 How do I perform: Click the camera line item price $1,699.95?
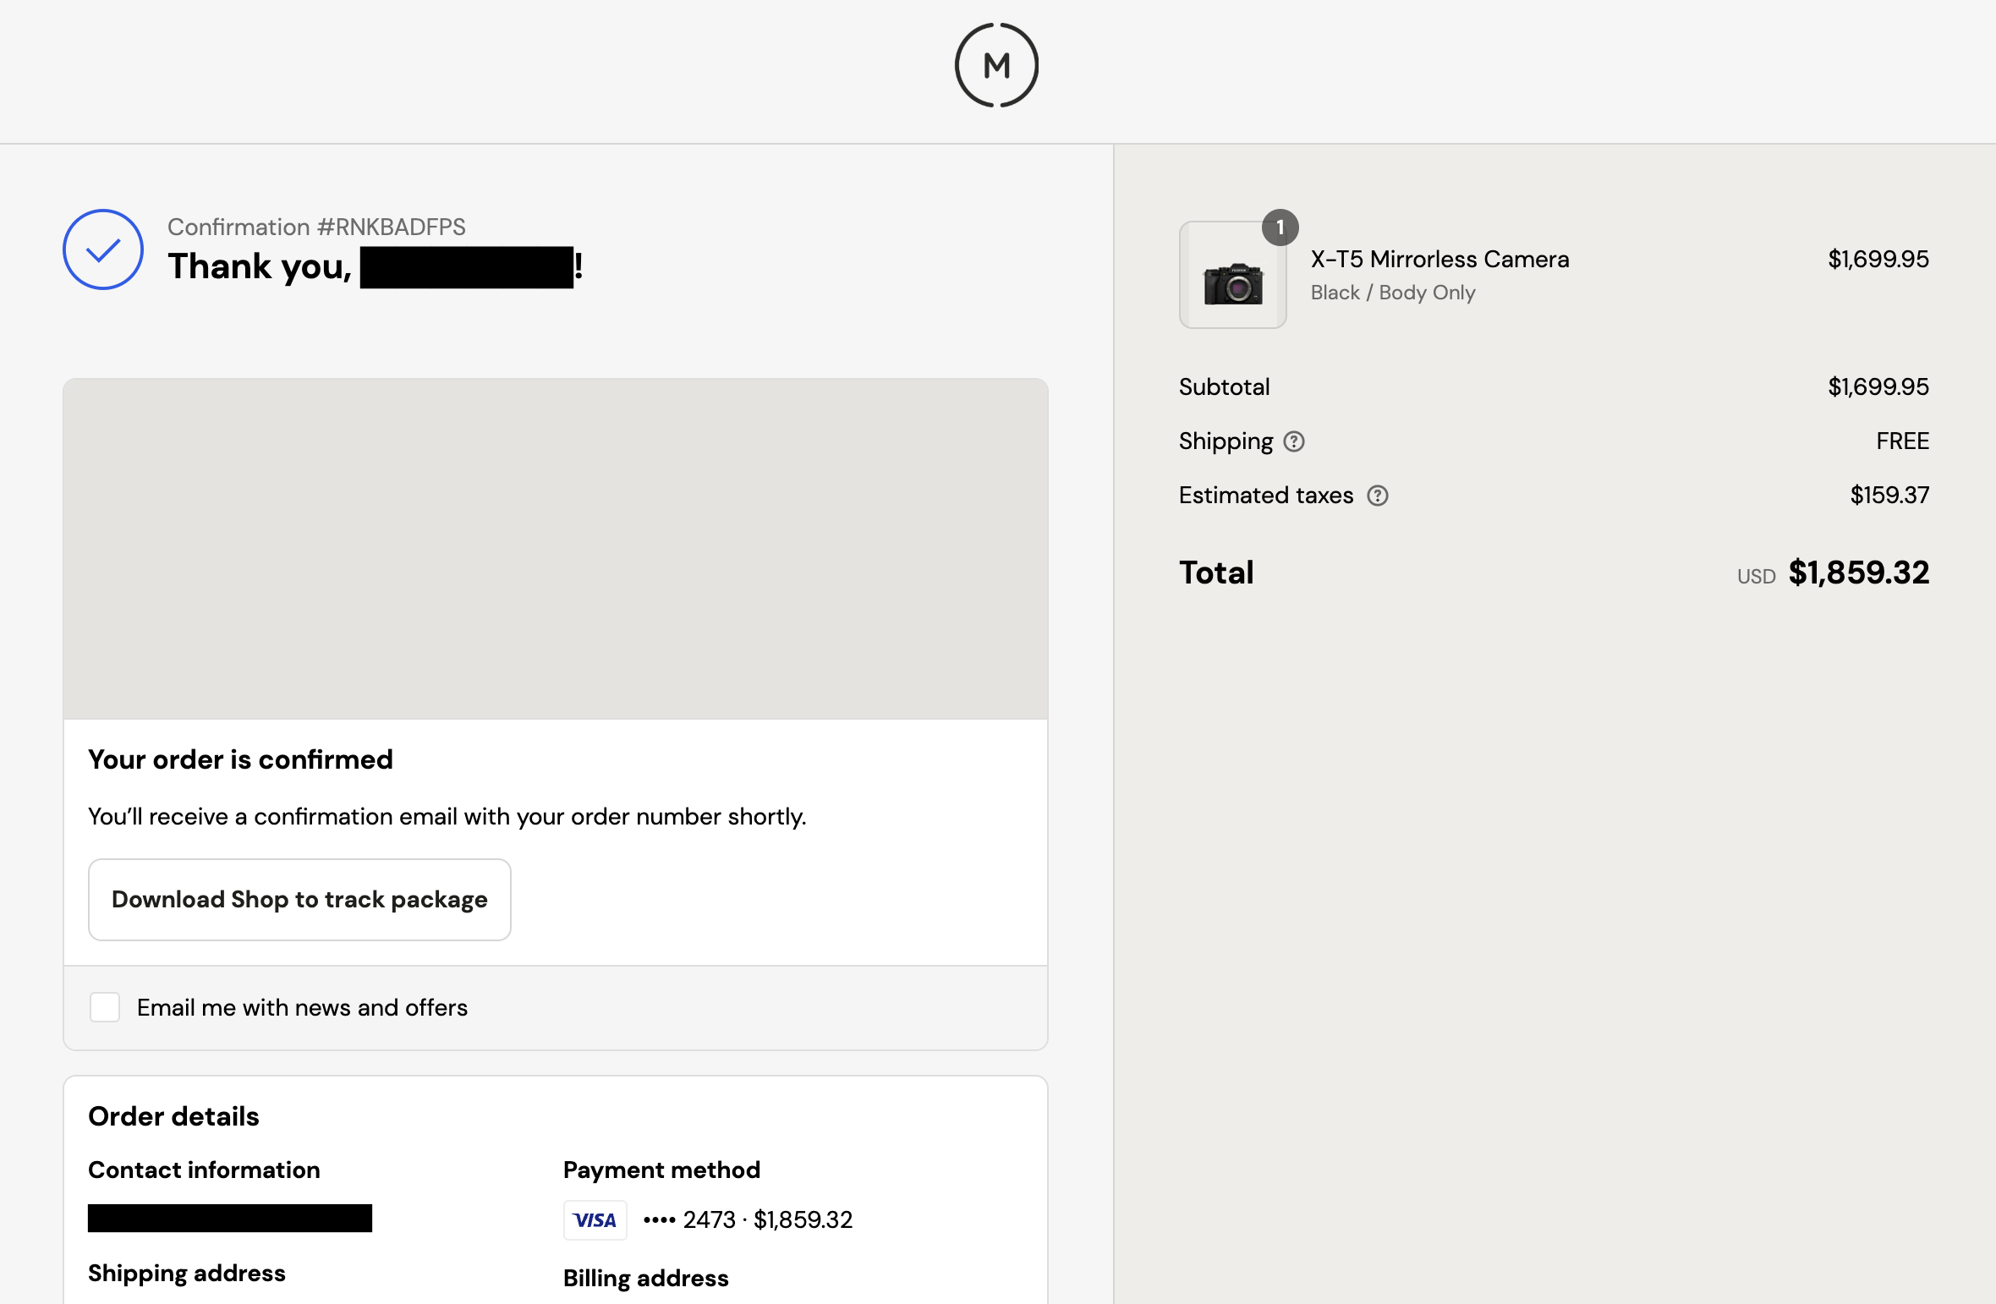tap(1878, 259)
